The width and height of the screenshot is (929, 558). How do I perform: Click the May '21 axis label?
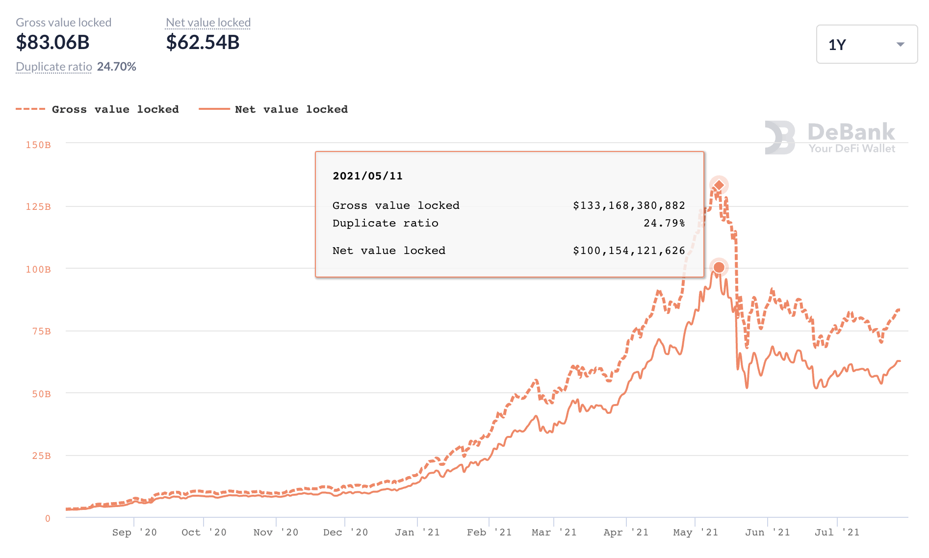696,533
